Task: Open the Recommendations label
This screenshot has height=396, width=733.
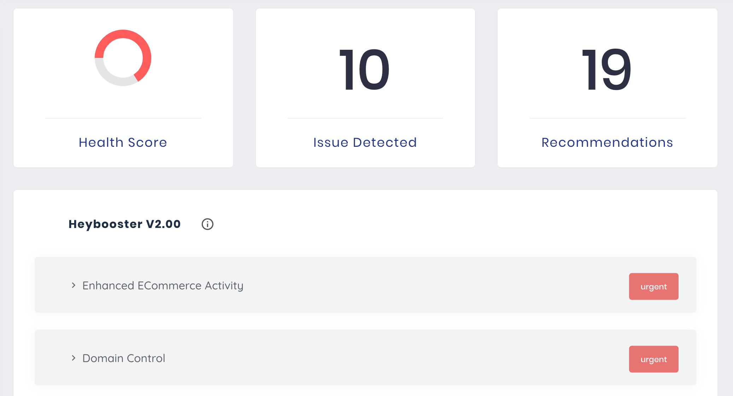Action: point(607,142)
